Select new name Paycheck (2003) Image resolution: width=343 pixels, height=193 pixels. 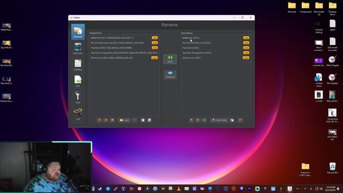pos(215,48)
